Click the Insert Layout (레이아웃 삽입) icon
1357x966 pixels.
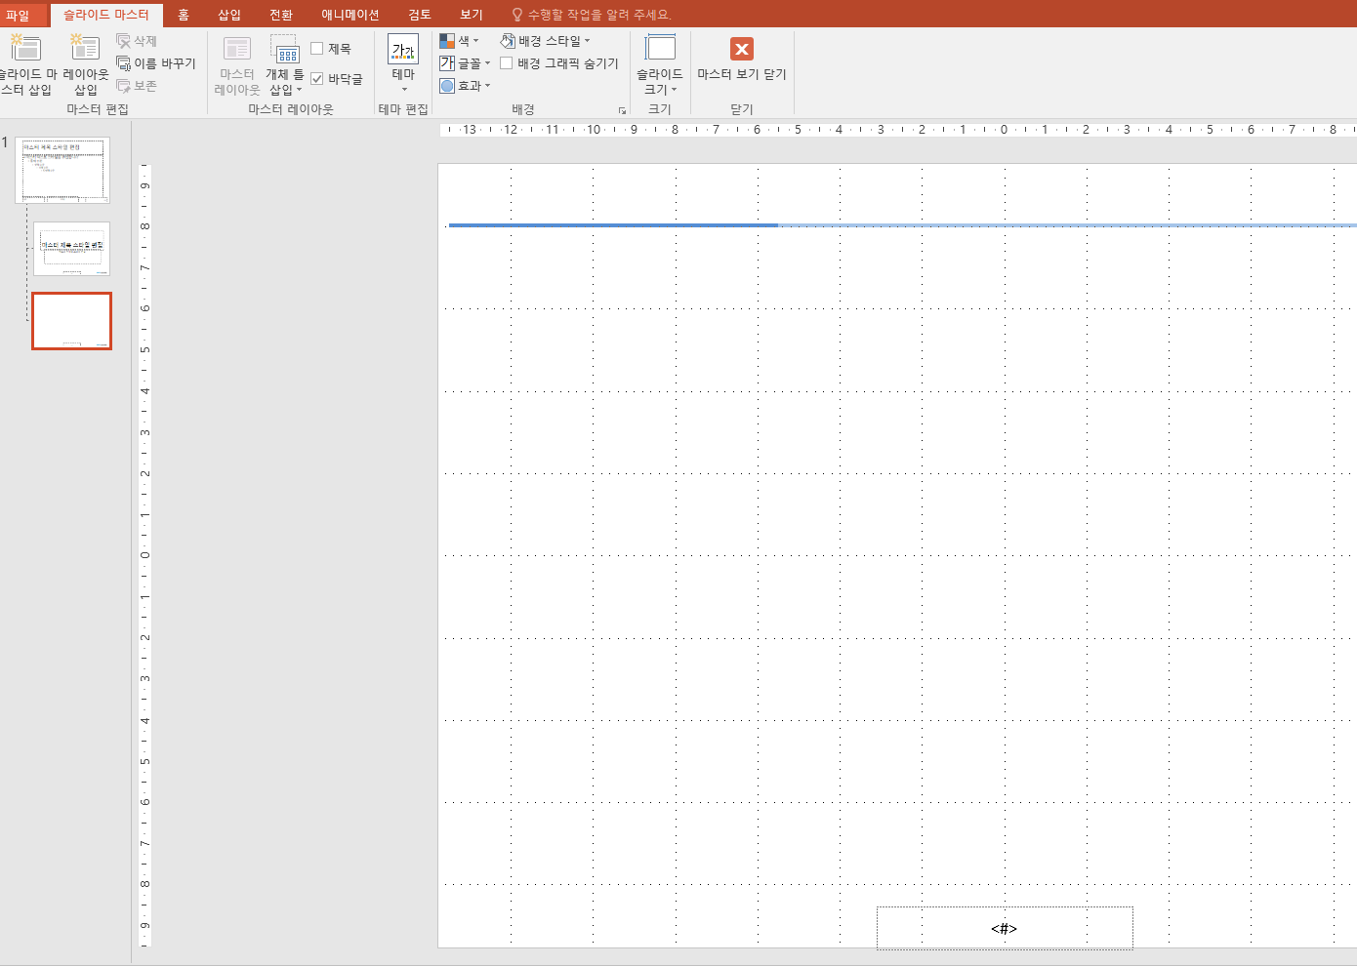[85, 48]
